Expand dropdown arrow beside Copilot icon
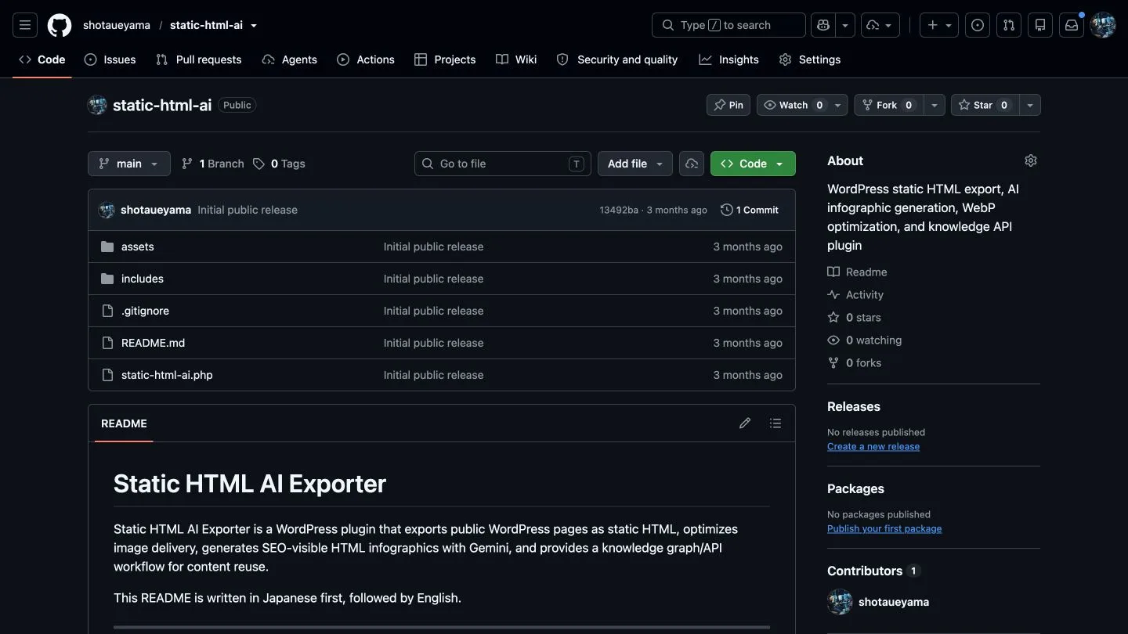This screenshot has width=1128, height=634. point(845,25)
